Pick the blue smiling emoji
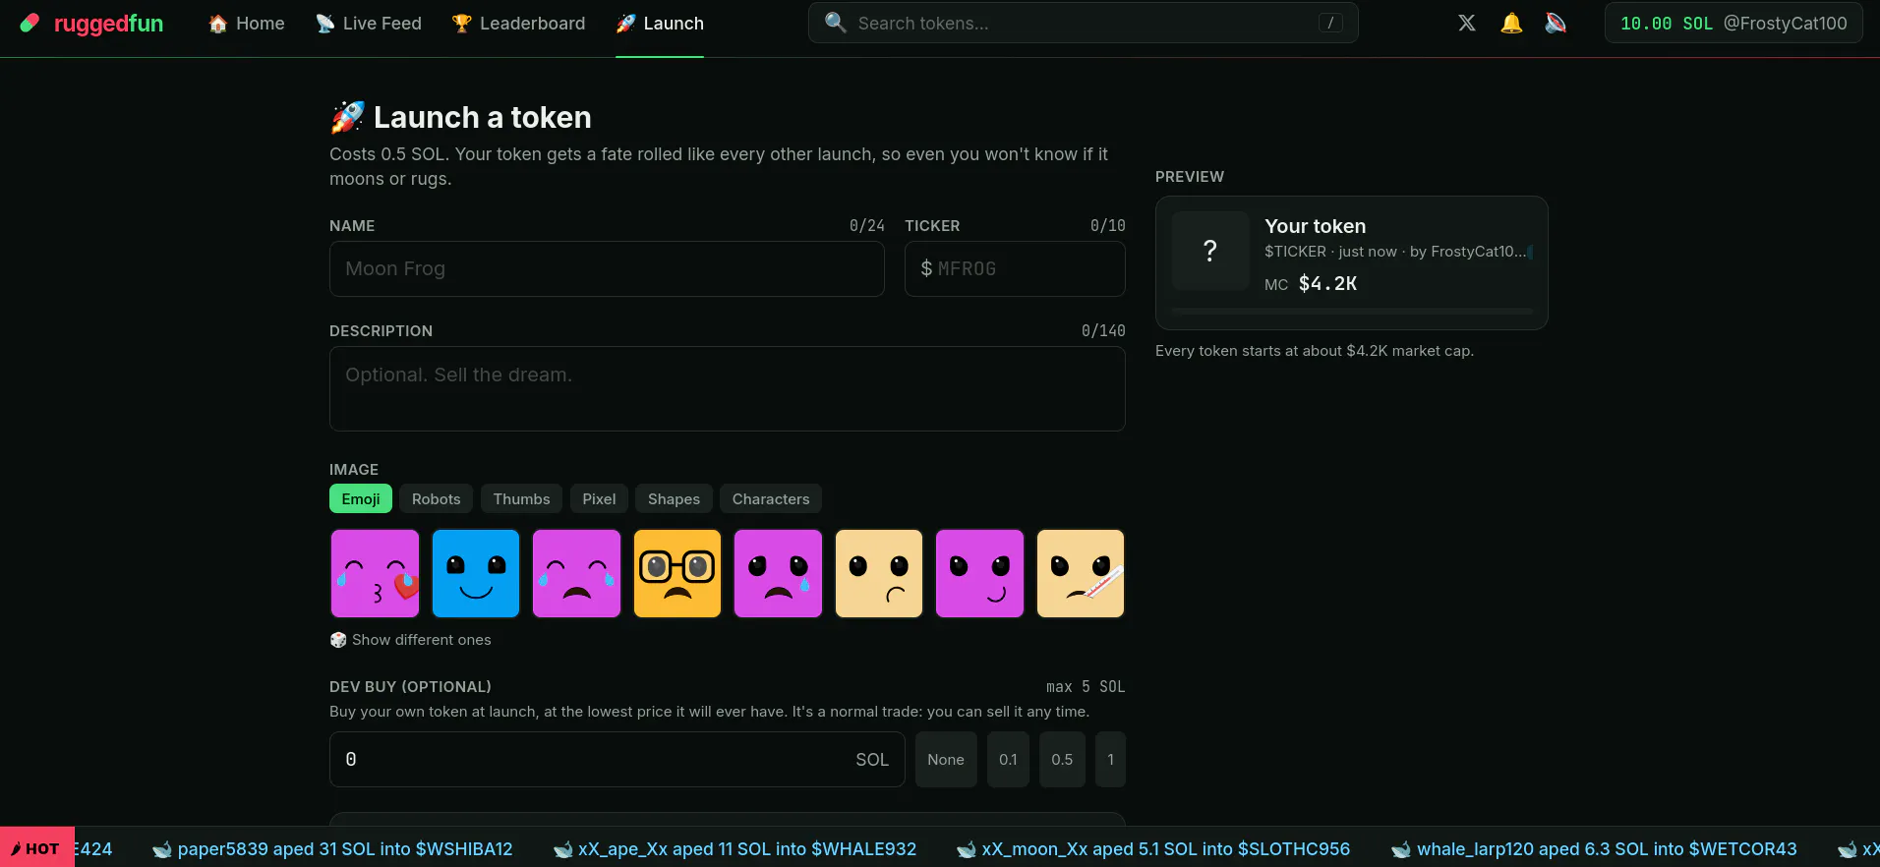1880x867 pixels. (476, 574)
